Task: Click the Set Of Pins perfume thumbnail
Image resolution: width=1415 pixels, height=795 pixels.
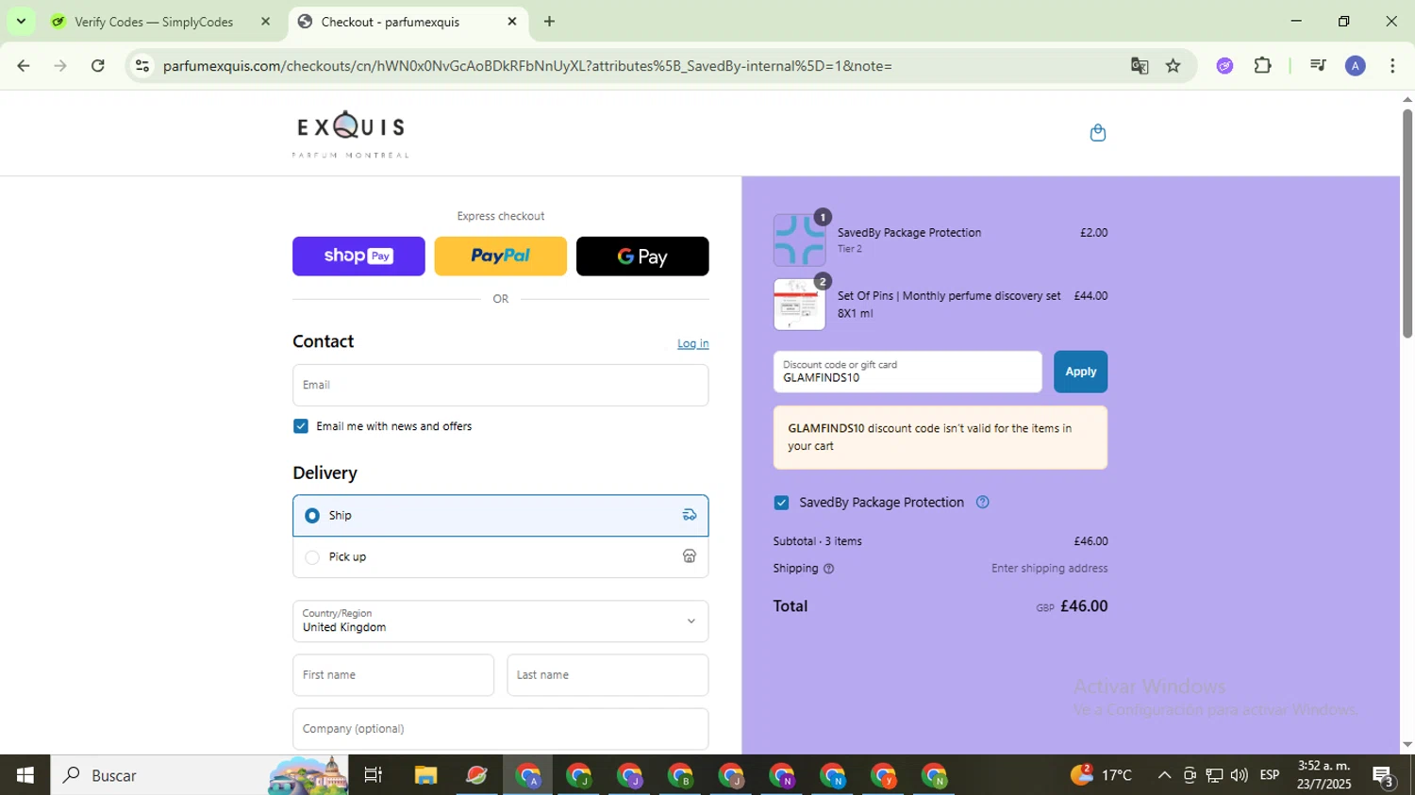Action: pos(799,304)
